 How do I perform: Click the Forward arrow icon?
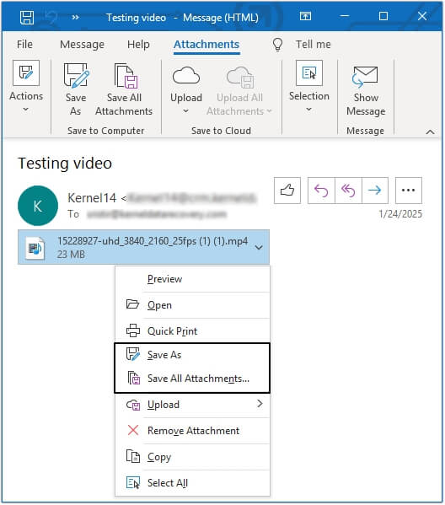[x=375, y=191]
